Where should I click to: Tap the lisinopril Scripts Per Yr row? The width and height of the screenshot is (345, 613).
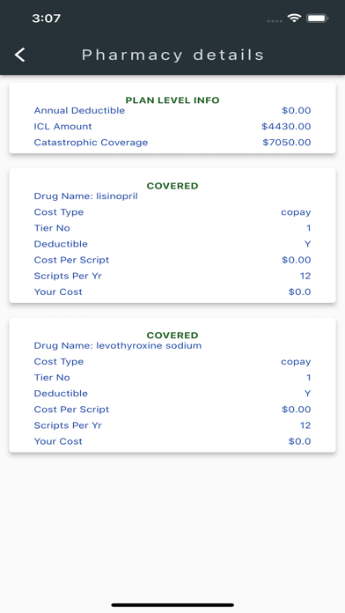click(x=172, y=276)
